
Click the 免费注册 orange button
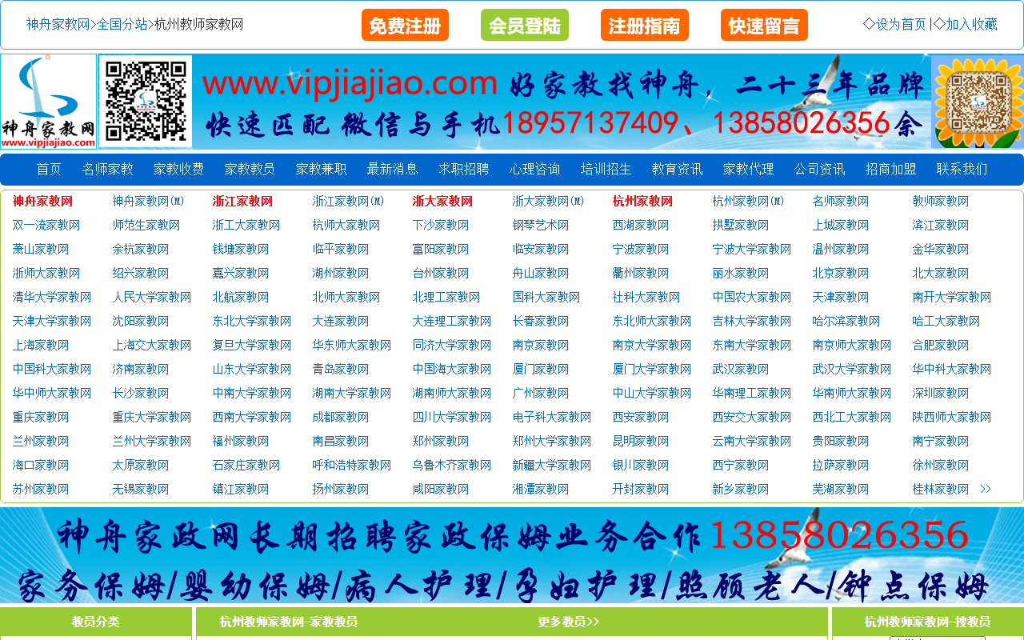pos(405,25)
